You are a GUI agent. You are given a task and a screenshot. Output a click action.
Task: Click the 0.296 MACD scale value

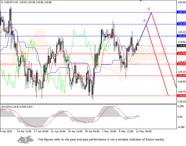pos(180,106)
